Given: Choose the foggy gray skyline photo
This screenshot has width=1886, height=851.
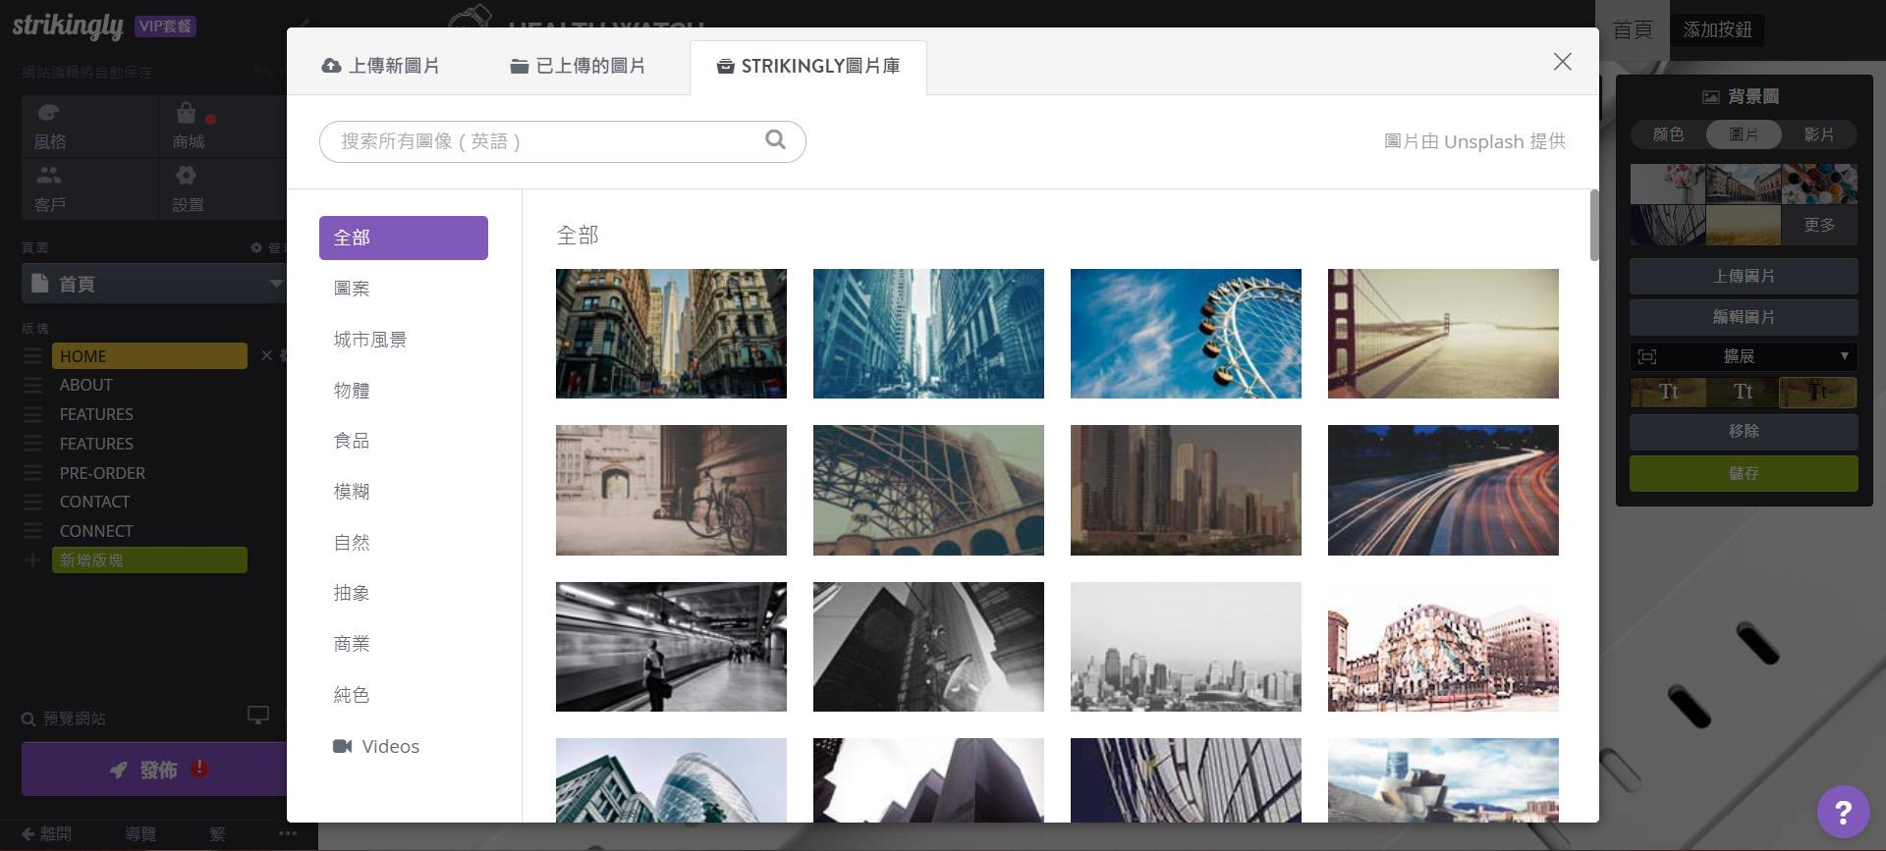Looking at the screenshot, I should [1186, 647].
